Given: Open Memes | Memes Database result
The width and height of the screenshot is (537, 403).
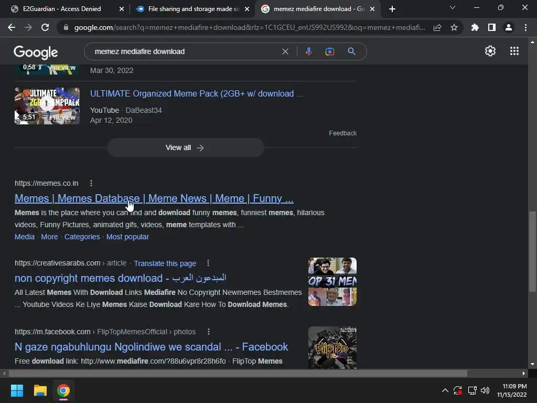Looking at the screenshot, I should pyautogui.click(x=154, y=198).
